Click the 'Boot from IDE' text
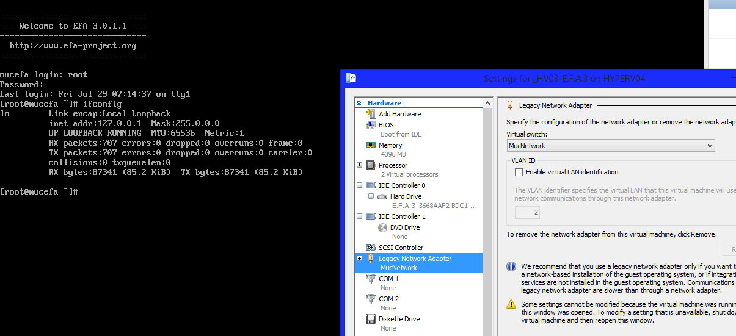Image resolution: width=736 pixels, height=336 pixels. pos(401,134)
